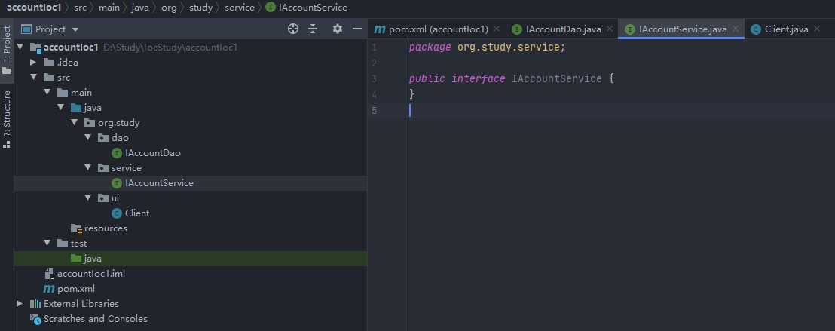Toggle the 1: Project tool window tab
Viewport: 835px width, 331px height.
click(7, 51)
